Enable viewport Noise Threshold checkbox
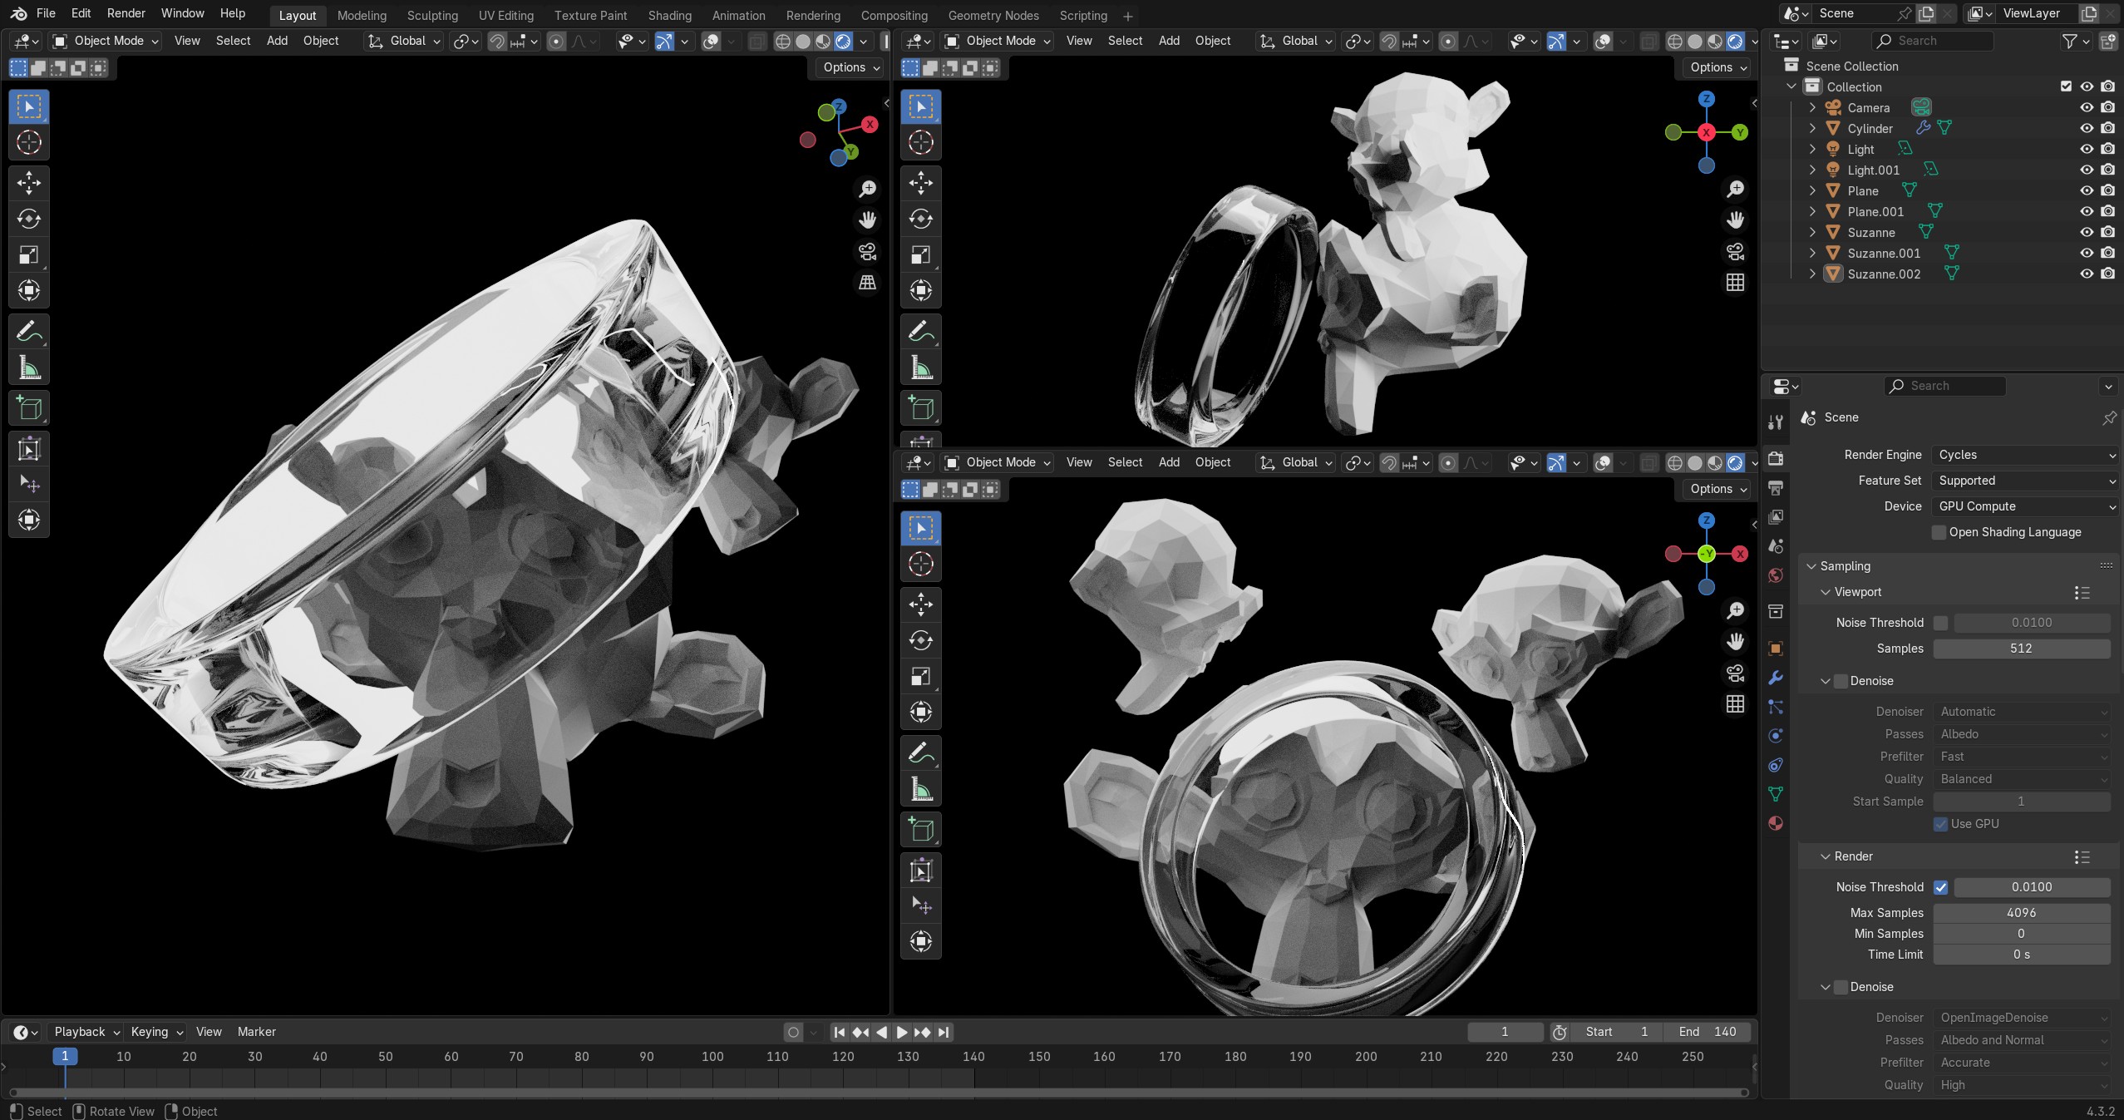This screenshot has width=2124, height=1120. click(1940, 623)
